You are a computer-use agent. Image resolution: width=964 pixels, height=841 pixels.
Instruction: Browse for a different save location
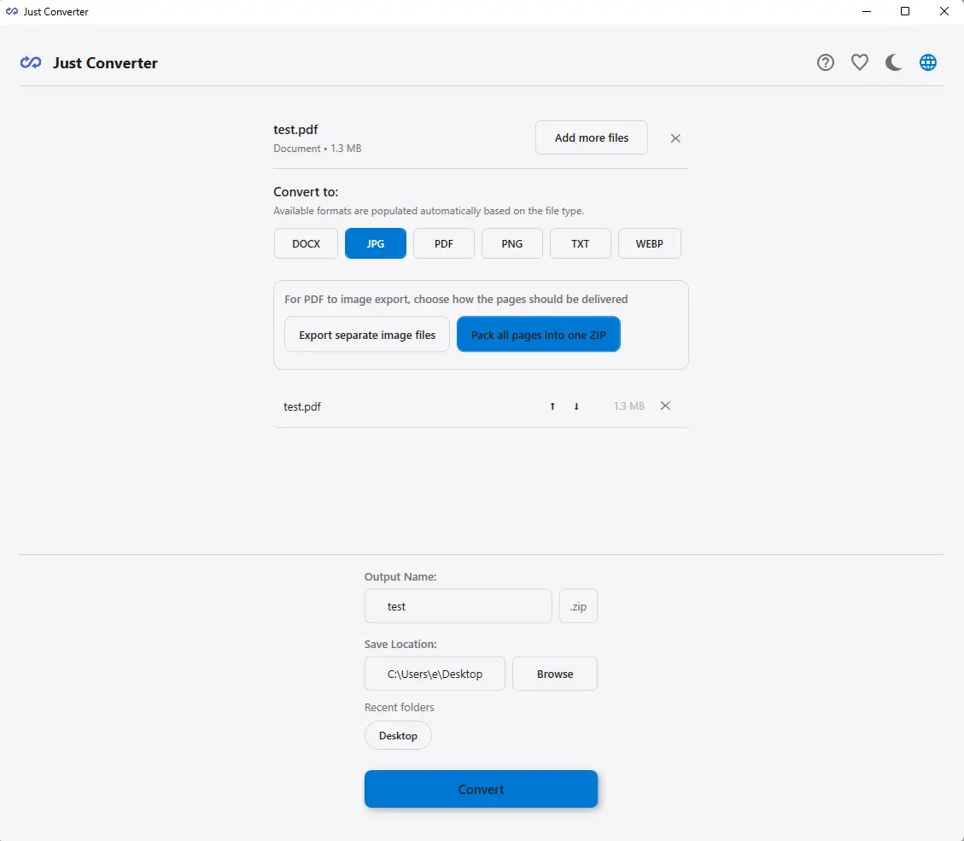pos(554,674)
